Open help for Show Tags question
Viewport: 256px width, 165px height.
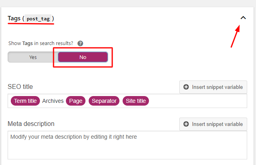[x=80, y=43]
